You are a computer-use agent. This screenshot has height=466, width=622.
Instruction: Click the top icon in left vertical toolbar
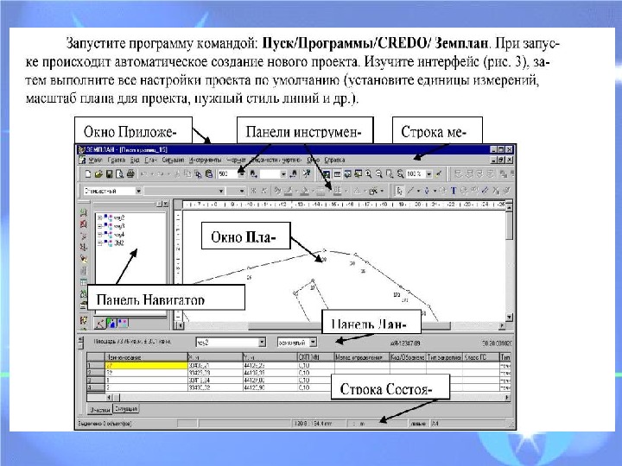tap(83, 212)
